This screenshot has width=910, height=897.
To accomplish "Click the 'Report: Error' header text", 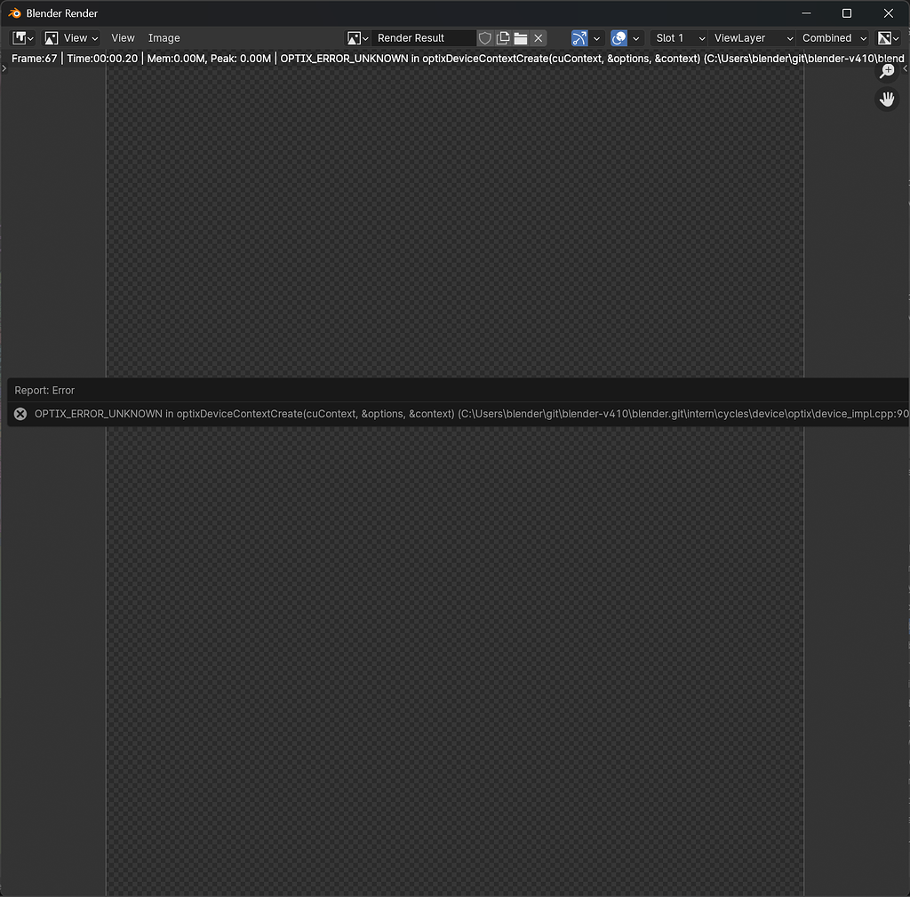I will point(44,391).
